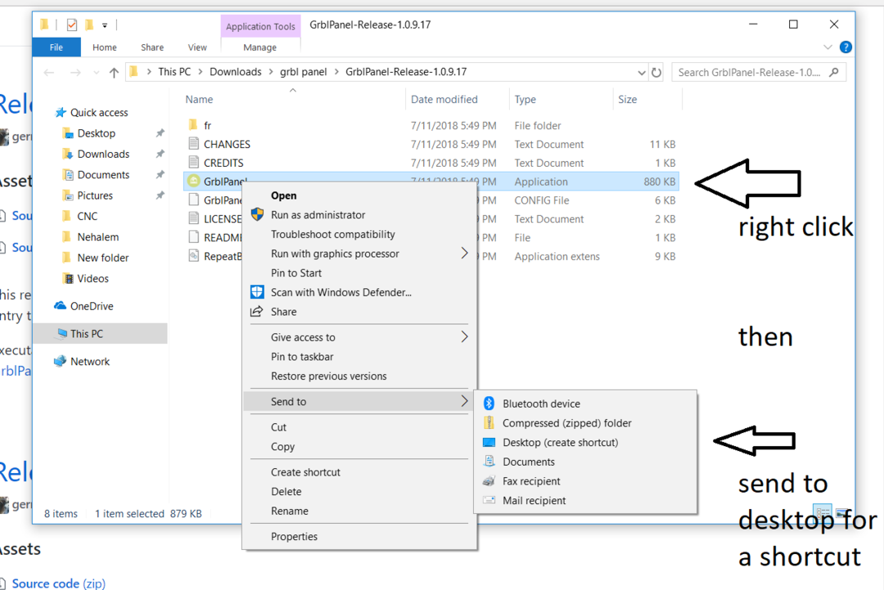Open the Customize Quick Access Toolbar dropdown
Image resolution: width=884 pixels, height=590 pixels.
tap(105, 25)
